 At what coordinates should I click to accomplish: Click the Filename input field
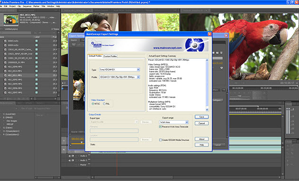pyautogui.click(x=114, y=131)
